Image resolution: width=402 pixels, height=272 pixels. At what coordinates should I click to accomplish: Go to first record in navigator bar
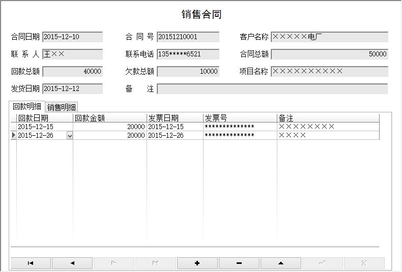coord(31,263)
